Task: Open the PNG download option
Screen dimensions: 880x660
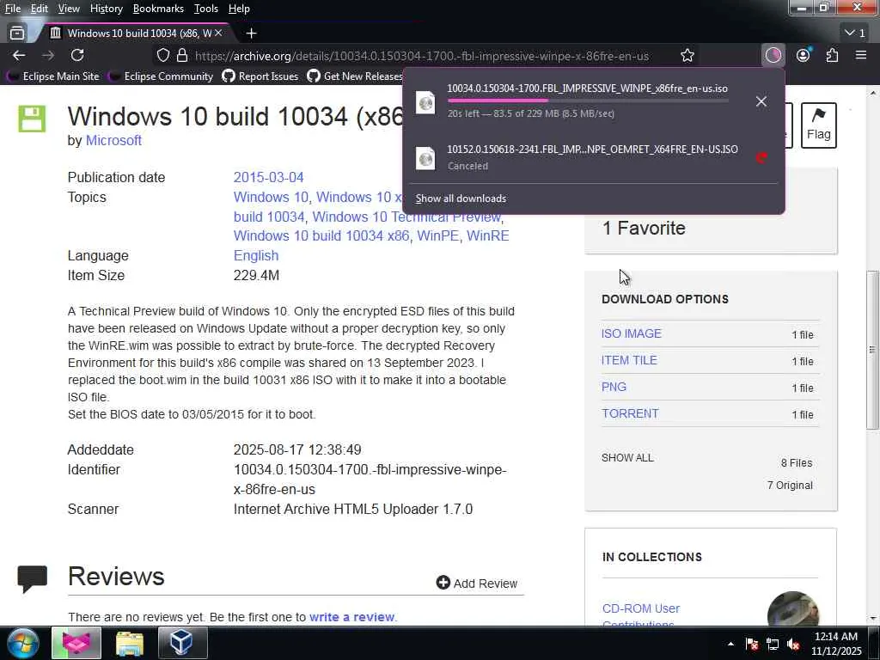Action: pos(614,387)
